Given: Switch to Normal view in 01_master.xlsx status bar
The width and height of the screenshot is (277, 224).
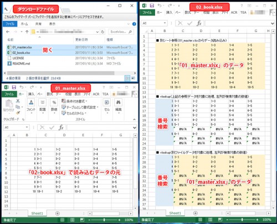Looking at the screenshot, I should pos(63,220).
